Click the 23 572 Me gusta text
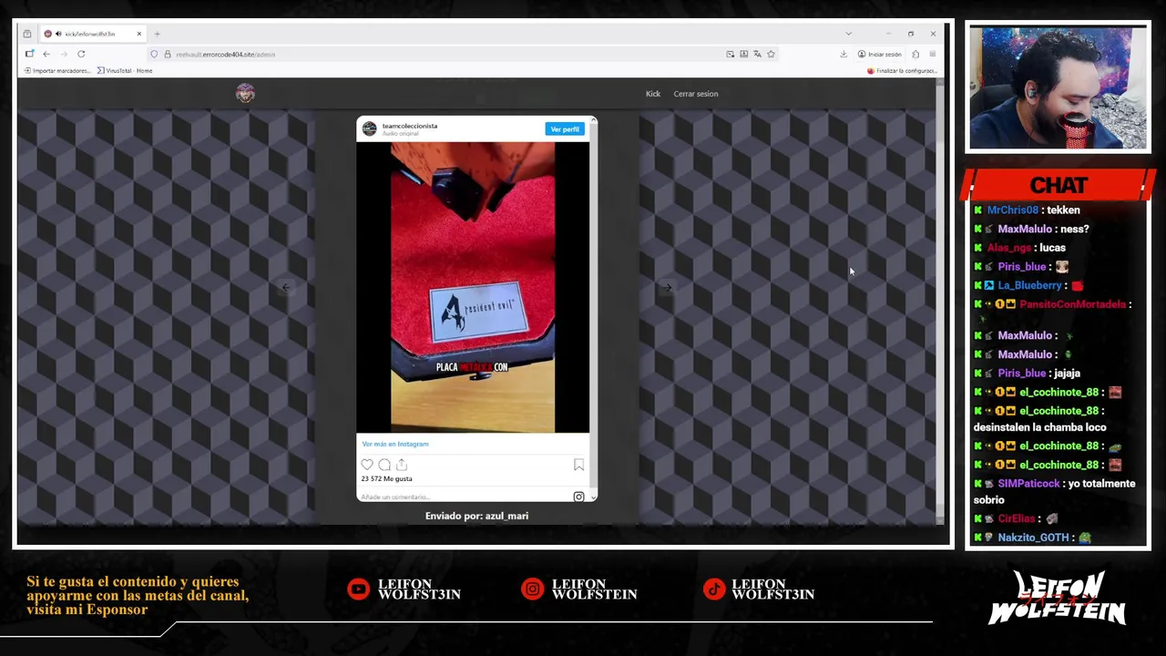This screenshot has width=1166, height=656. [x=386, y=478]
